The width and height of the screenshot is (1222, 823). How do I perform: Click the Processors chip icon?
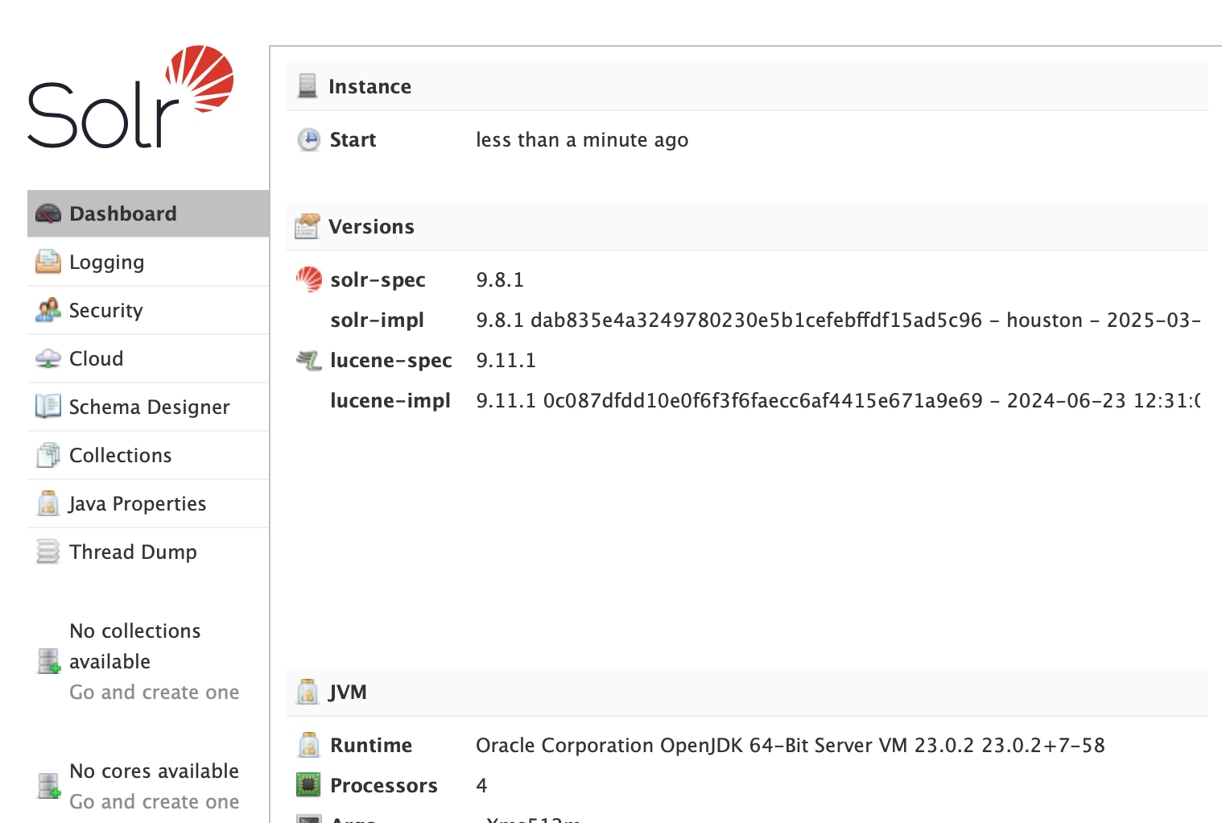(309, 784)
